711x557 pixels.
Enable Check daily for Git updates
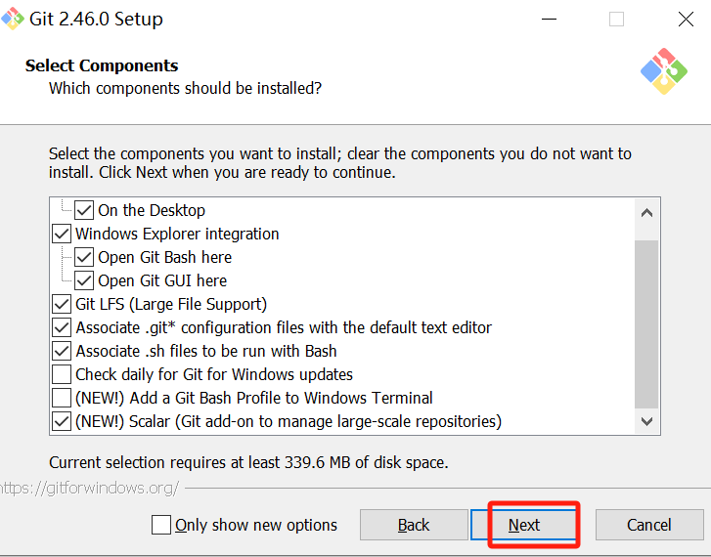[62, 374]
